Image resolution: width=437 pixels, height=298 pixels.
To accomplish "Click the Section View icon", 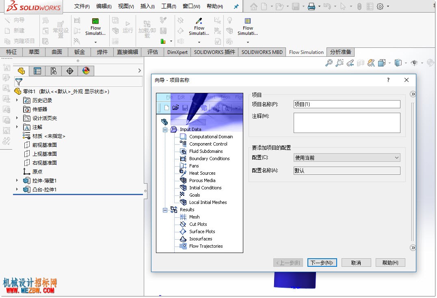I will pos(361,63).
